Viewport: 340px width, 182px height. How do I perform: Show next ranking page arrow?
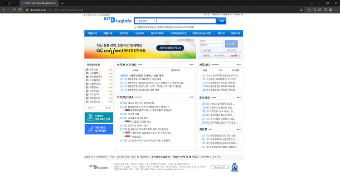click(110, 108)
